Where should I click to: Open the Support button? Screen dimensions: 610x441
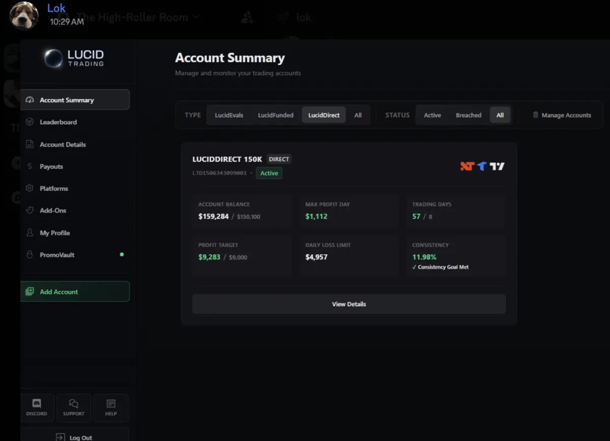pos(74,407)
